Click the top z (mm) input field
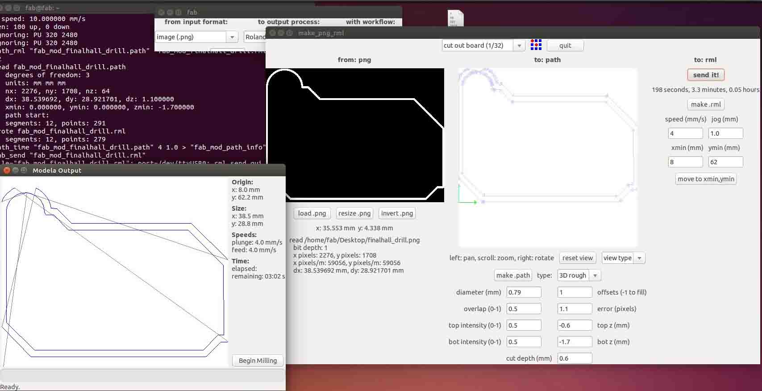The height and width of the screenshot is (391, 762). [x=575, y=325]
